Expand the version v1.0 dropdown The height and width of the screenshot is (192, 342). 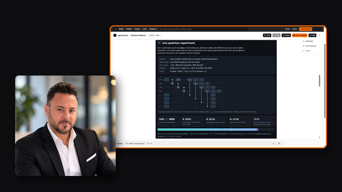pyautogui.click(x=158, y=35)
